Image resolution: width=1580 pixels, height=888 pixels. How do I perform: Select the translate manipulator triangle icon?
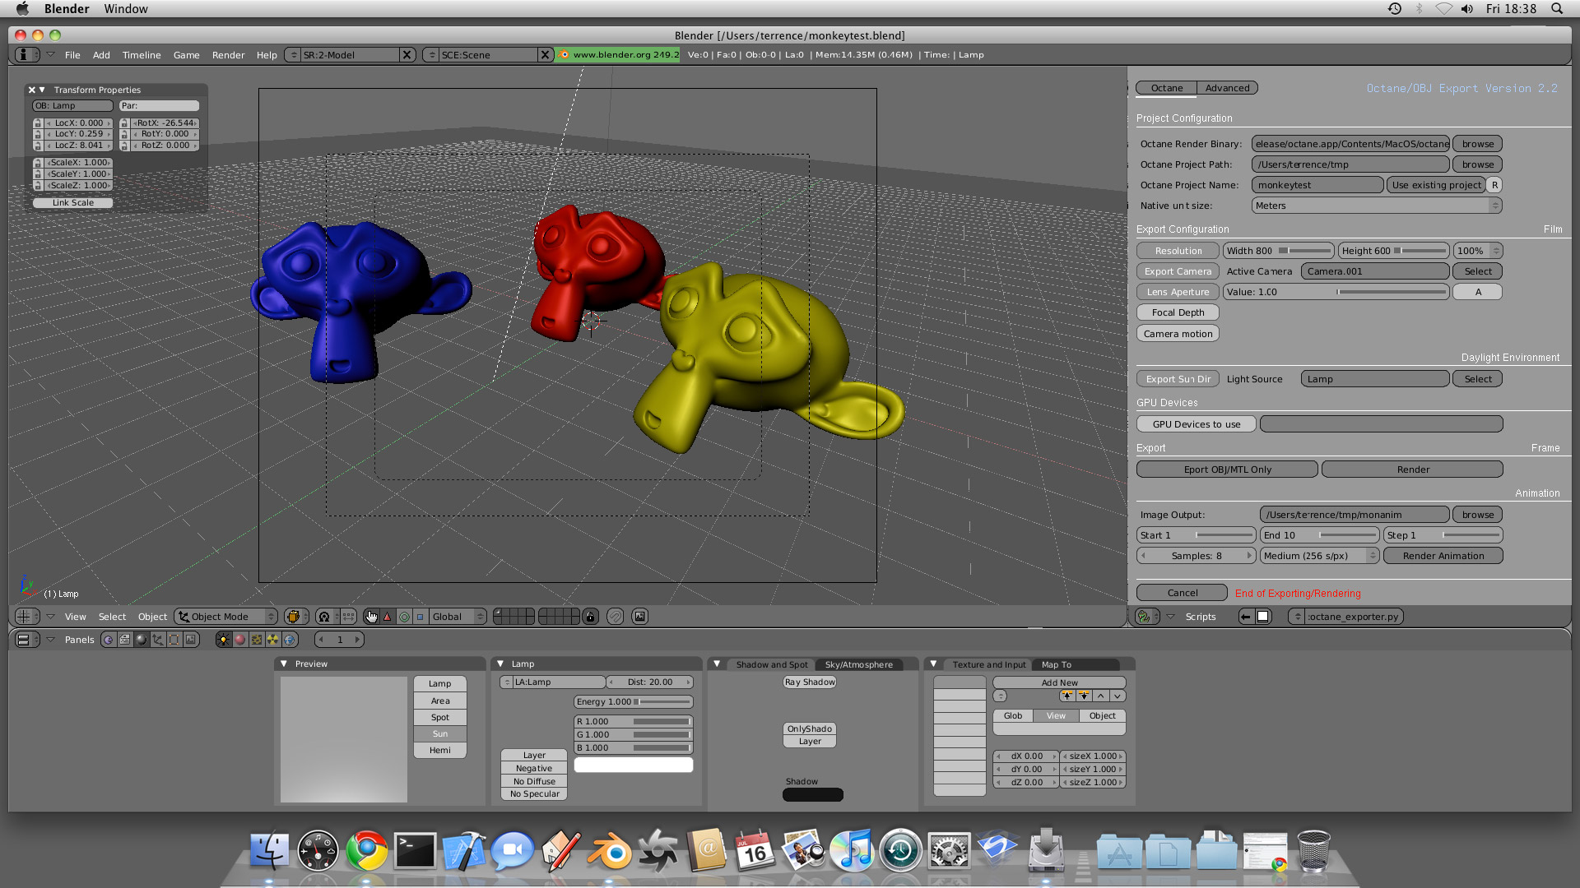388,617
